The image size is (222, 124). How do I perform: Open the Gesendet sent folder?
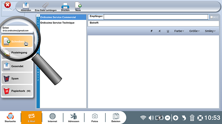(x=17, y=66)
